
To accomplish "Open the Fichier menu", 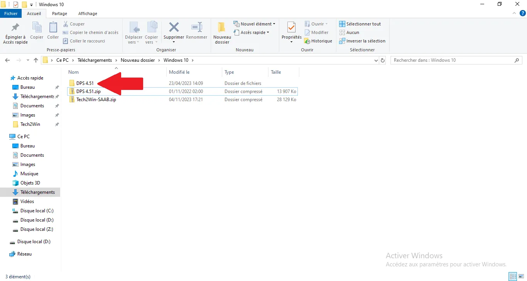I will click(x=11, y=13).
